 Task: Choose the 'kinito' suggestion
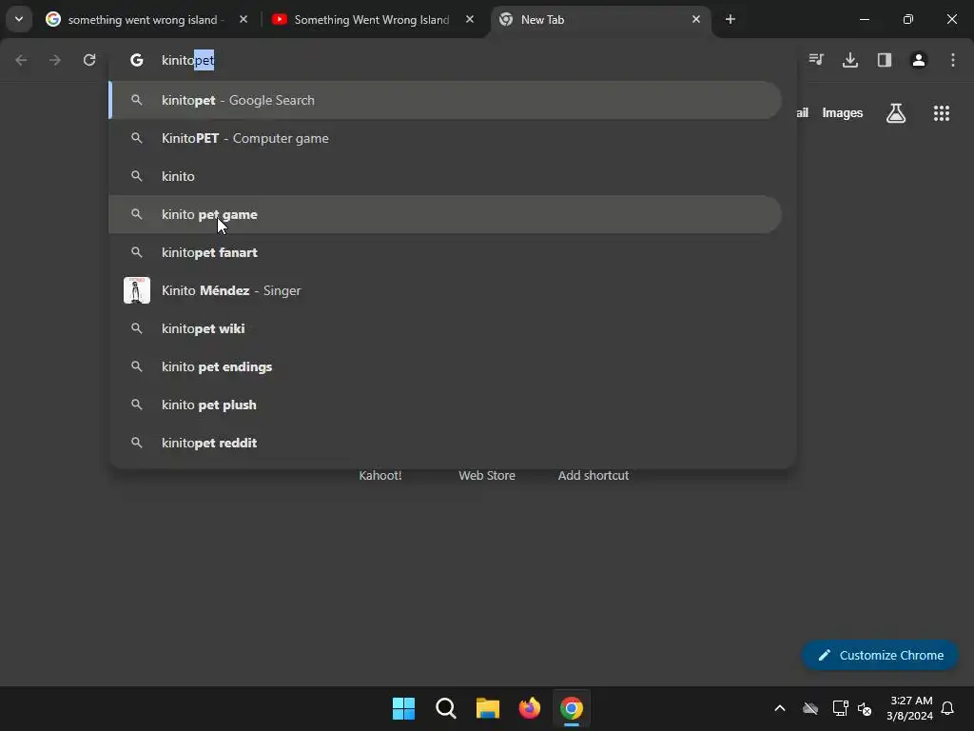tap(445, 176)
